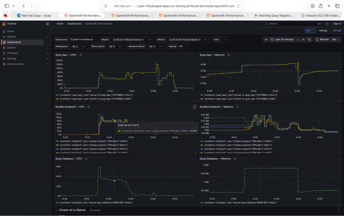Show info for Quay App Memory panel
The image size is (344, 216).
coord(229,55)
